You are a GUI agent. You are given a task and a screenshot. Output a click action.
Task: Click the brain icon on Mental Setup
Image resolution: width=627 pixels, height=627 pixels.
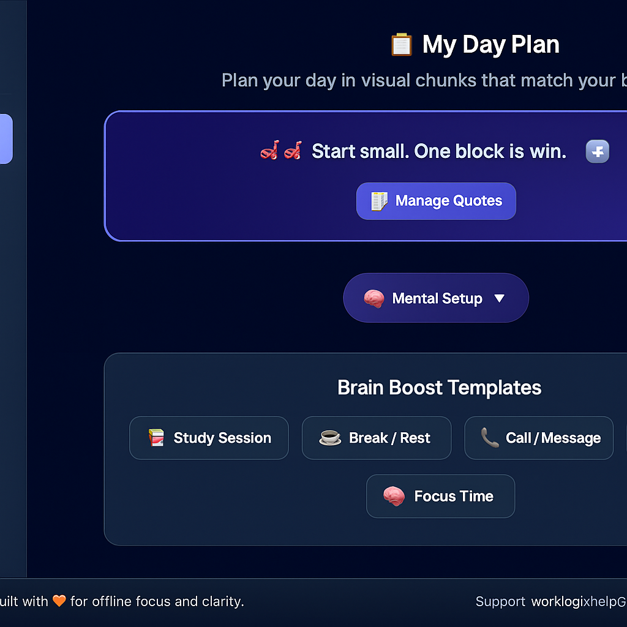[x=374, y=299]
